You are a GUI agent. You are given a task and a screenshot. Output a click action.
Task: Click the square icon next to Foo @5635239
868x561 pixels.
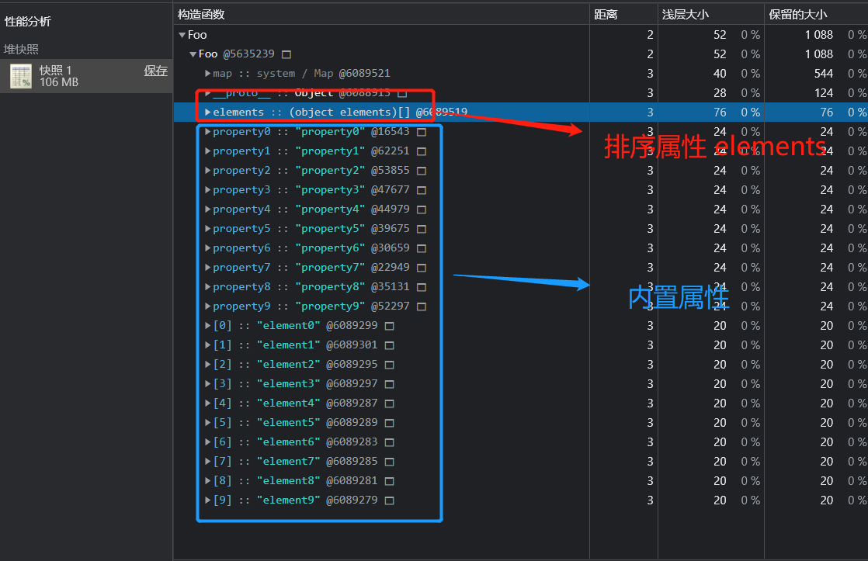pyautogui.click(x=286, y=54)
